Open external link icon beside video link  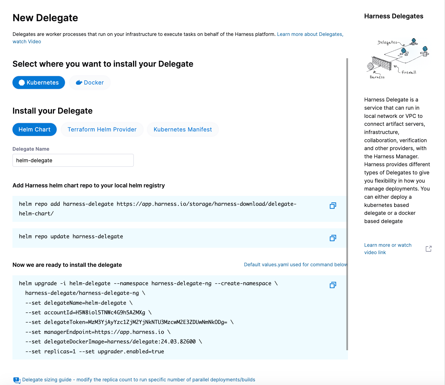click(428, 249)
